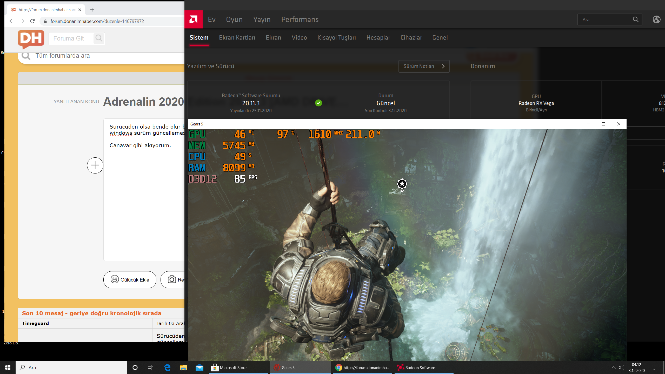Select the Cihazlar sub-tab
Viewport: 665px width, 374px height.
point(411,38)
